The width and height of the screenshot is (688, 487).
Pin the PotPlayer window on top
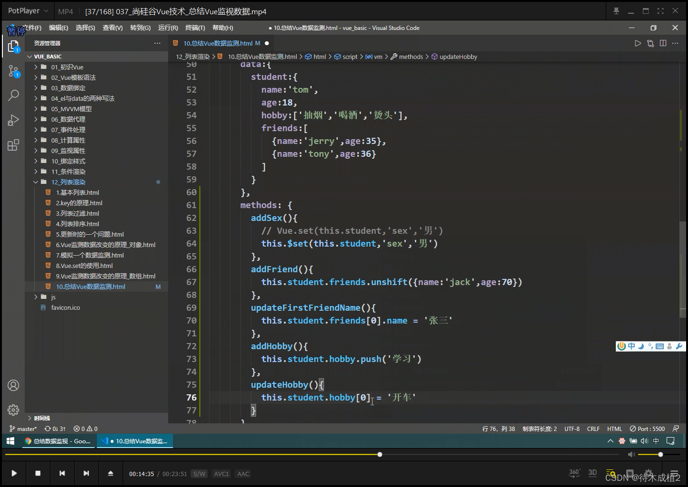tap(616, 11)
